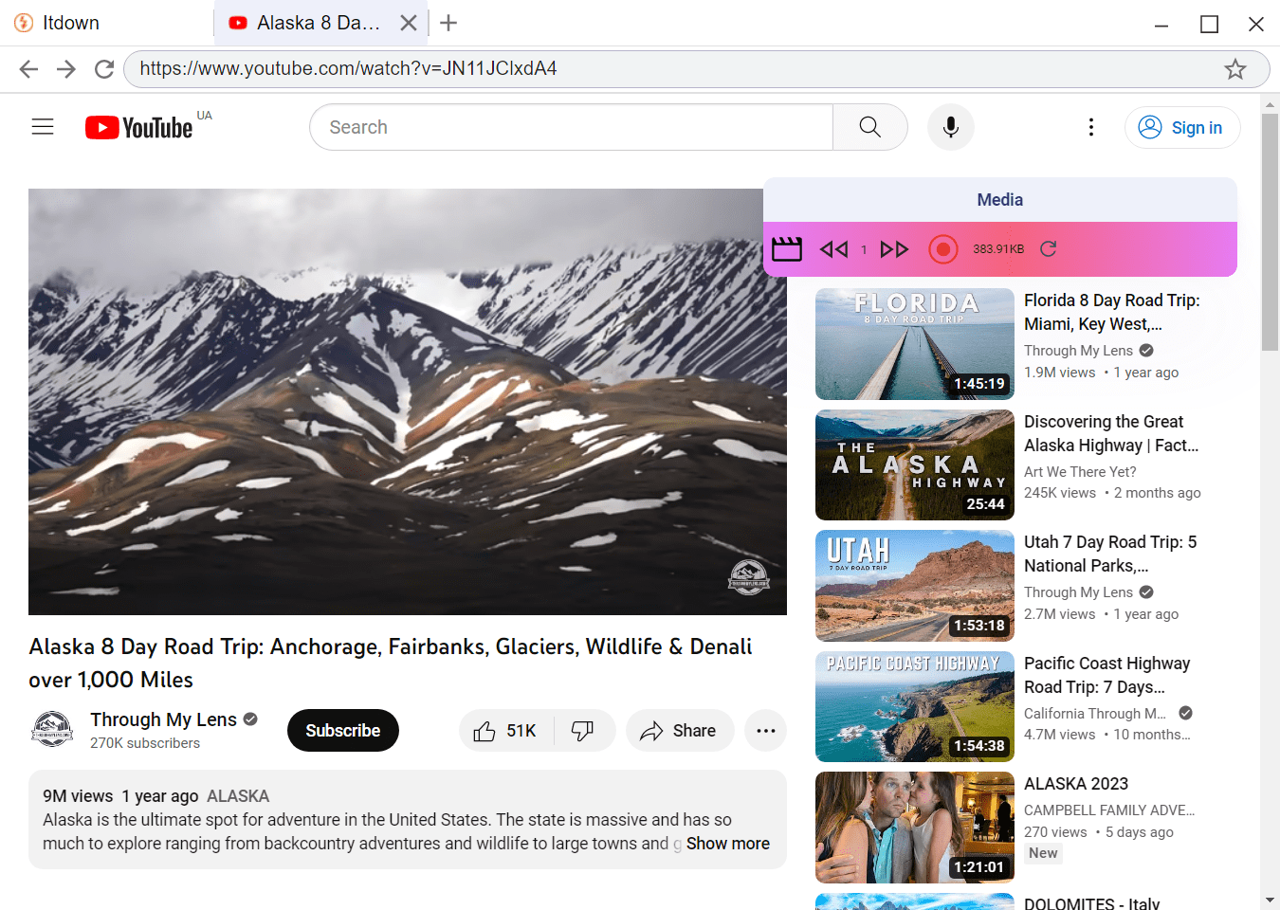1280x910 pixels.
Task: Click the rewind double-arrow icon
Action: [833, 249]
